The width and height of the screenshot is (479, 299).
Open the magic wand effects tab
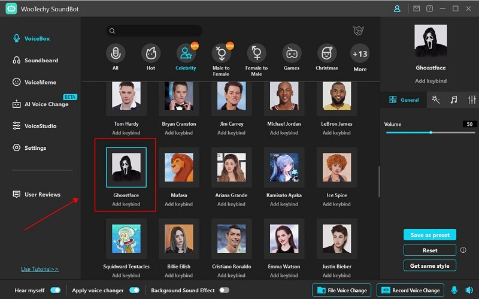click(436, 100)
